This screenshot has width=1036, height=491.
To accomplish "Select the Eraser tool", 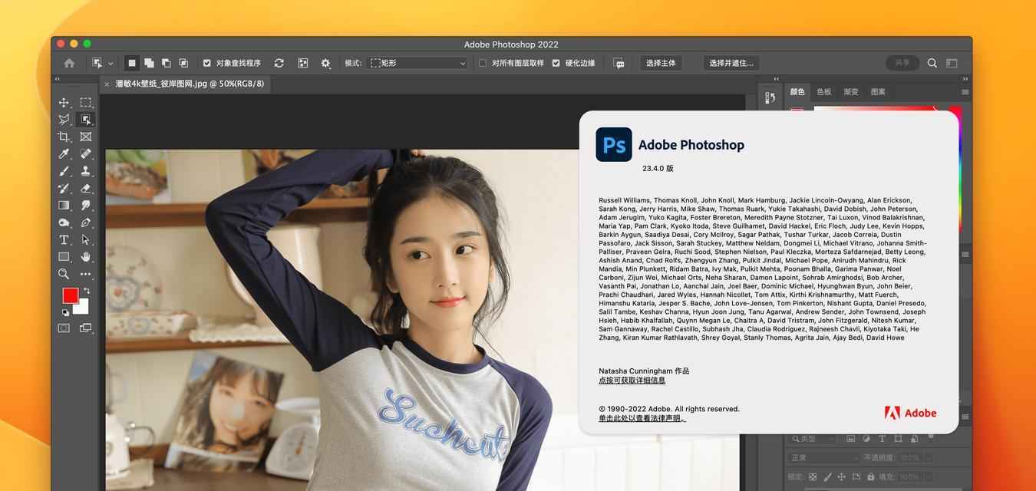I will tap(86, 188).
